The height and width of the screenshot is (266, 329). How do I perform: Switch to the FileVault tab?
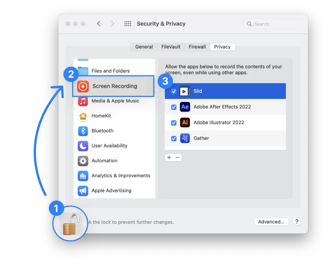point(171,47)
